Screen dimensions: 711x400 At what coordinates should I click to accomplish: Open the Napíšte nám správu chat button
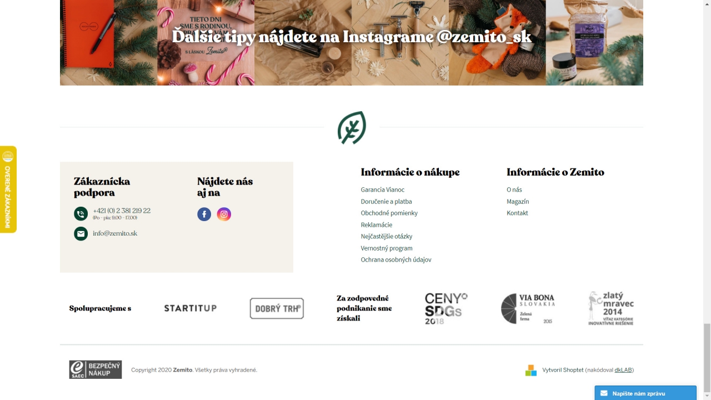[x=645, y=393]
